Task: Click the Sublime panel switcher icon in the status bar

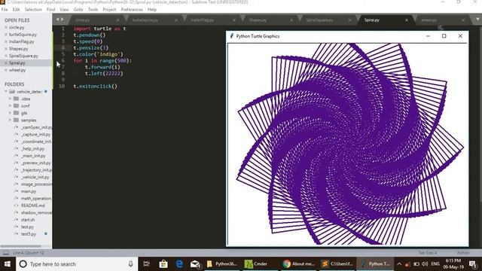Action: [6, 253]
